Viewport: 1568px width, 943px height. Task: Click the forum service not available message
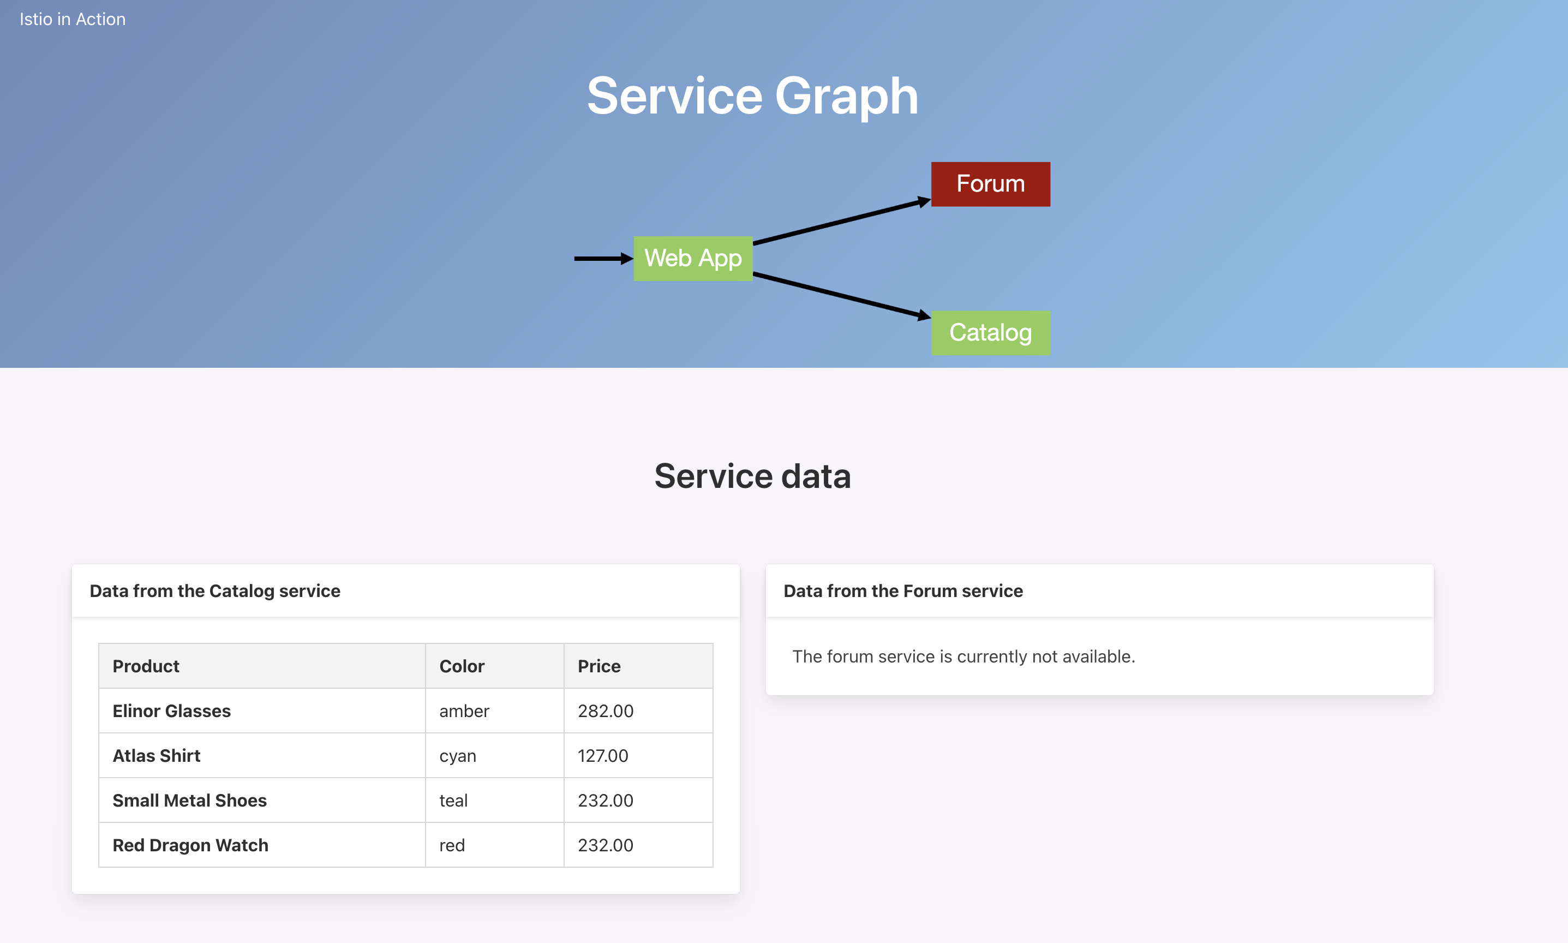[963, 656]
